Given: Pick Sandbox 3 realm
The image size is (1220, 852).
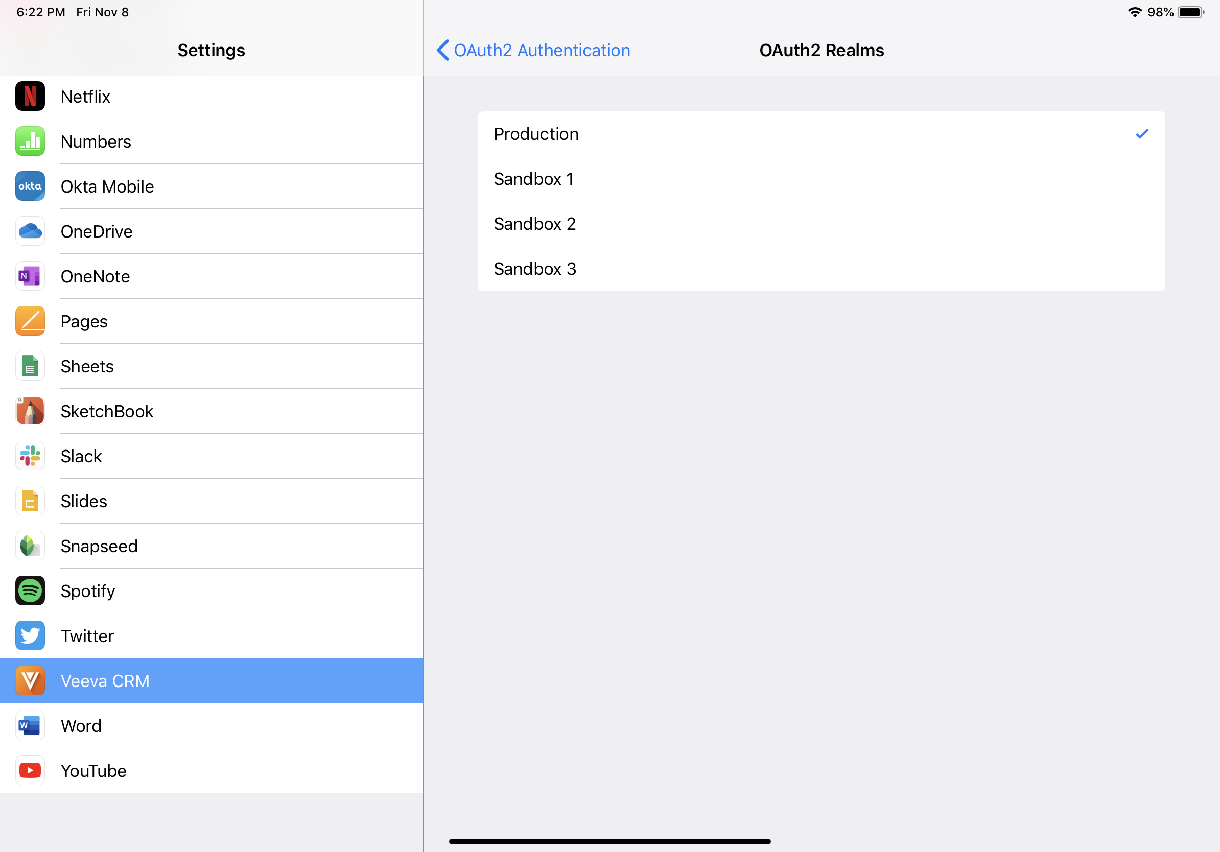Looking at the screenshot, I should (x=821, y=269).
